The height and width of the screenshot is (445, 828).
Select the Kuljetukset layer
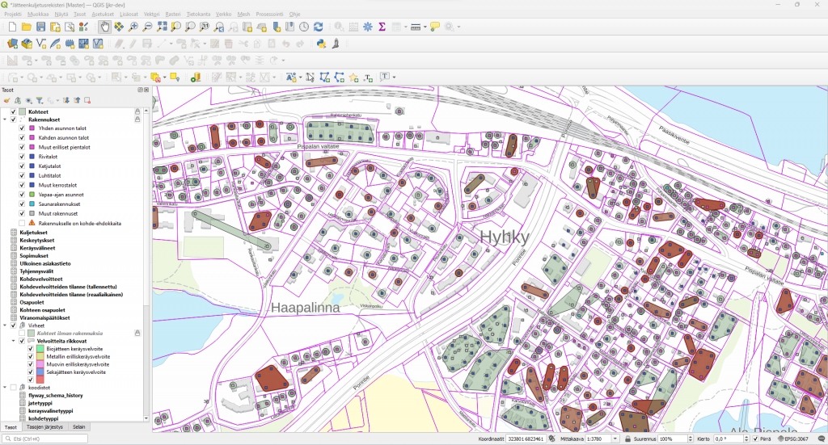[34, 233]
